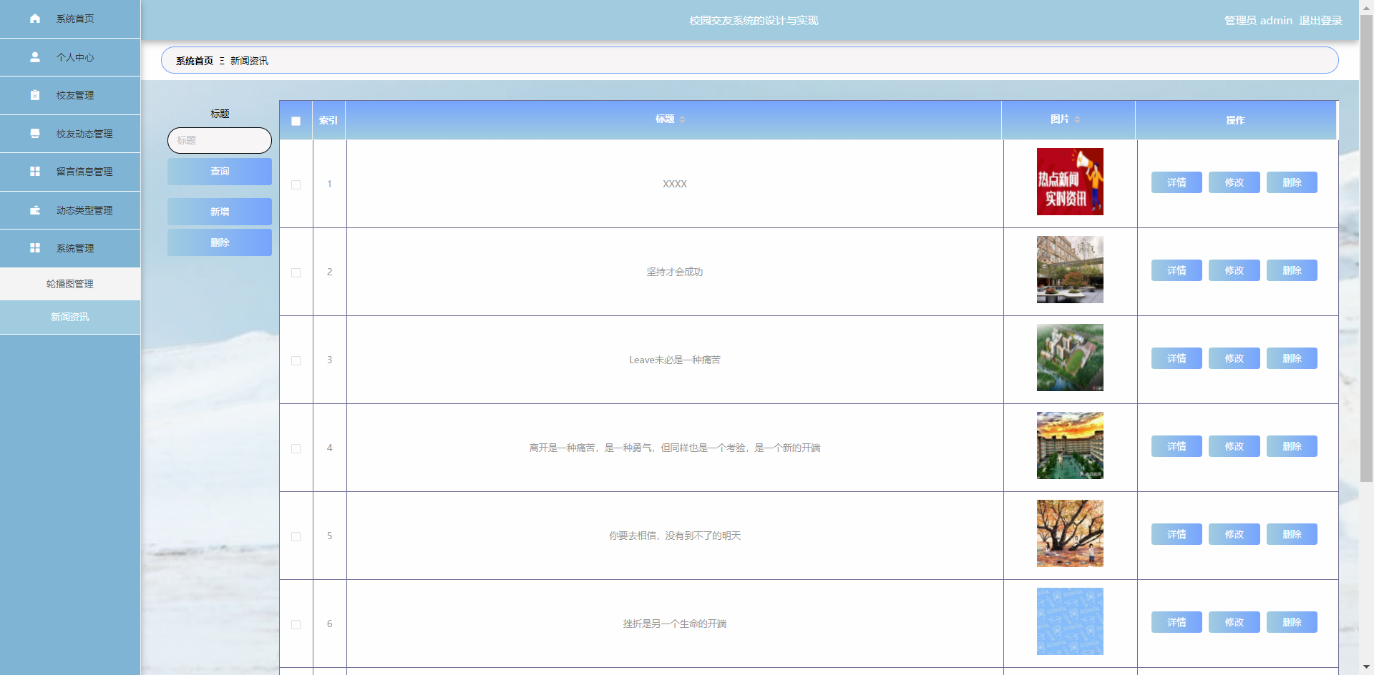Open 详情 for 挫折是另一个生命的开端

1176,622
